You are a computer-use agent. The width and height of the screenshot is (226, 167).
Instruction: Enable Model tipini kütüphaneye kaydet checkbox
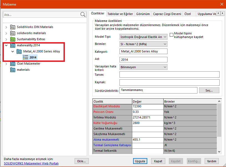click(x=172, y=35)
